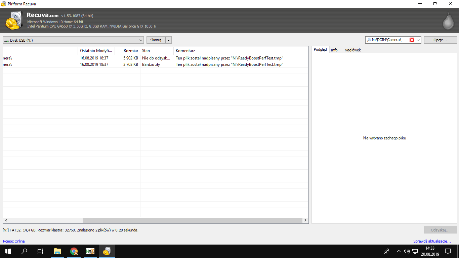Open the Windows Start menu
Image resolution: width=459 pixels, height=258 pixels.
[x=8, y=251]
